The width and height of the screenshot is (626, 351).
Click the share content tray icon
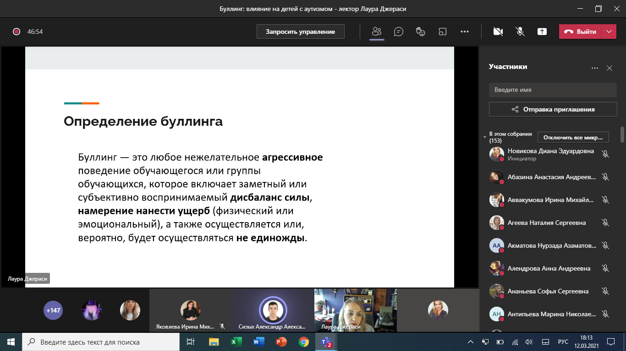[542, 32]
